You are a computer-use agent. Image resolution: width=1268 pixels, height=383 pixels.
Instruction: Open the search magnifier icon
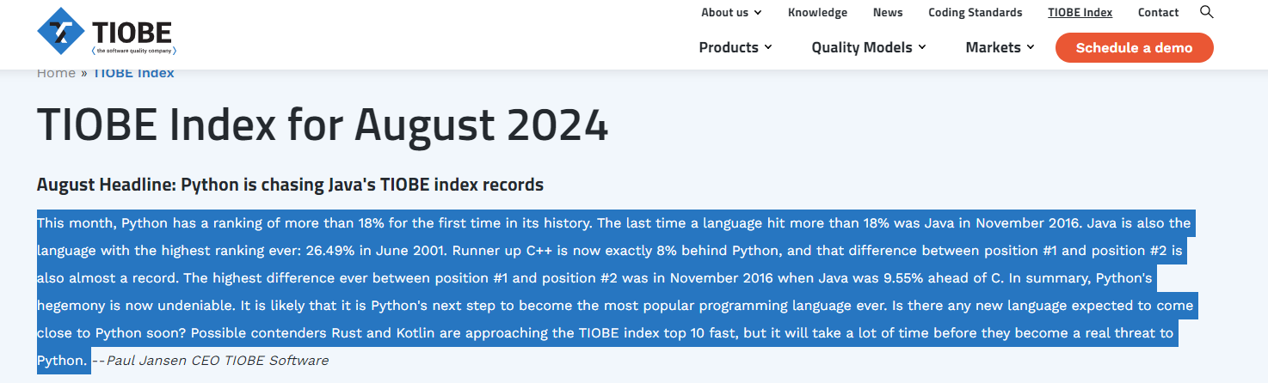click(1206, 12)
